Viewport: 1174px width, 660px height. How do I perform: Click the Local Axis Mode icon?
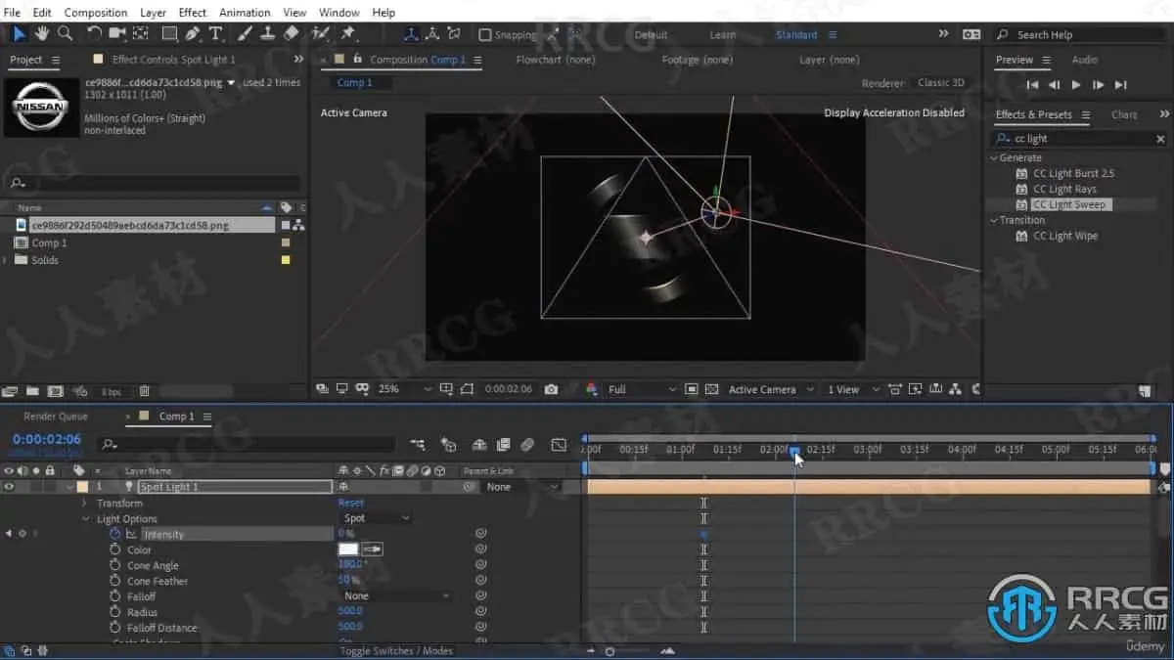411,34
